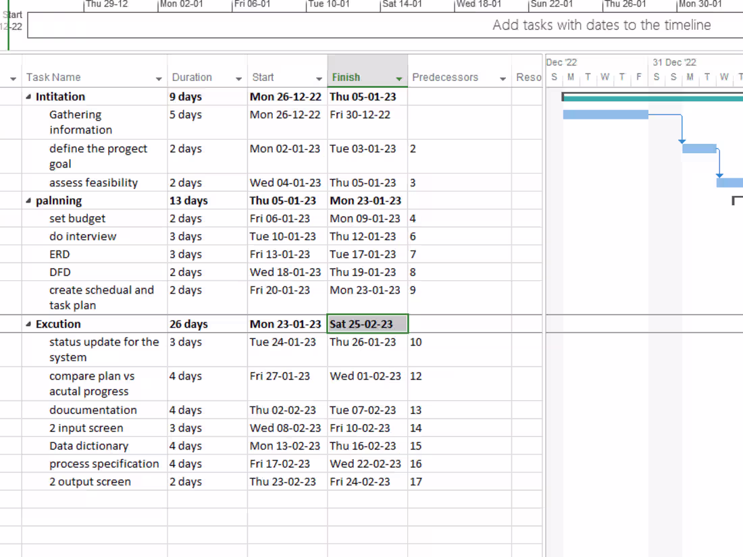This screenshot has height=557, width=743.
Task: Click the '31 Dec '22' Gantt timescale header
Action: [x=674, y=63]
